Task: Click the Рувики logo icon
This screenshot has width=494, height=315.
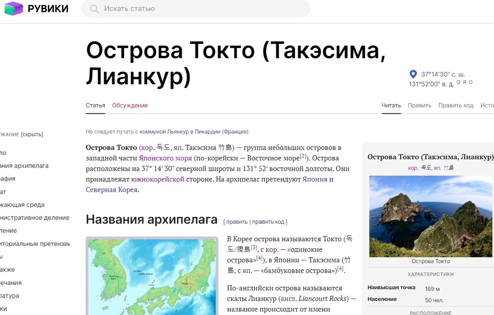Action: [x=14, y=9]
